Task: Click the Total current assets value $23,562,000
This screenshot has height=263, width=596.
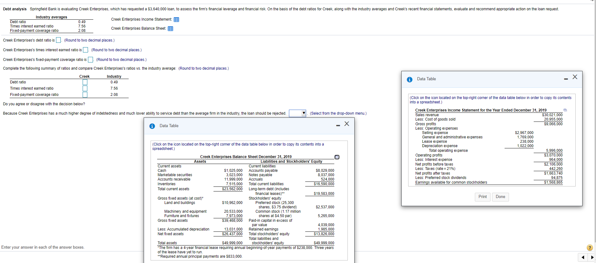Action: tap(232, 189)
